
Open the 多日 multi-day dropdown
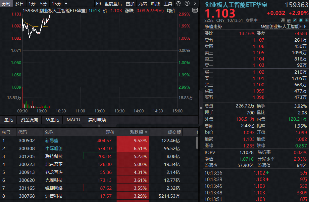click(19, 3)
